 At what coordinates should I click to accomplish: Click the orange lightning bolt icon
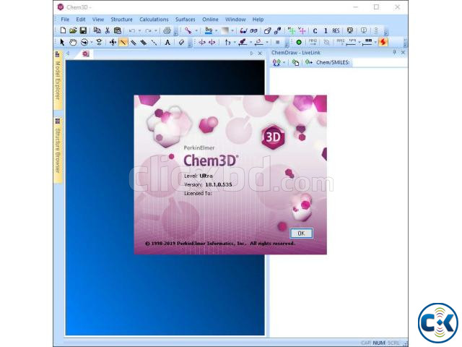click(x=383, y=42)
